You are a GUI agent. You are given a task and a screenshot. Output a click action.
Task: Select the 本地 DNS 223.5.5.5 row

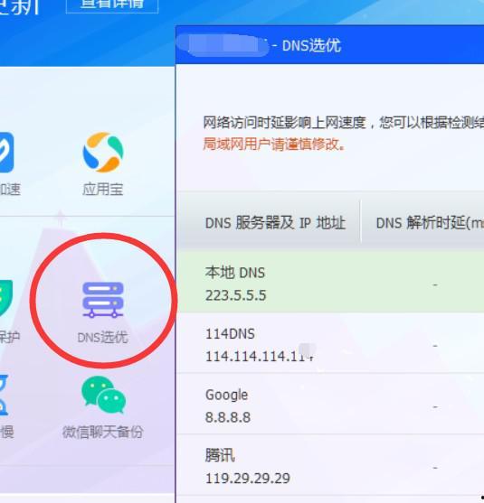tap(330, 283)
